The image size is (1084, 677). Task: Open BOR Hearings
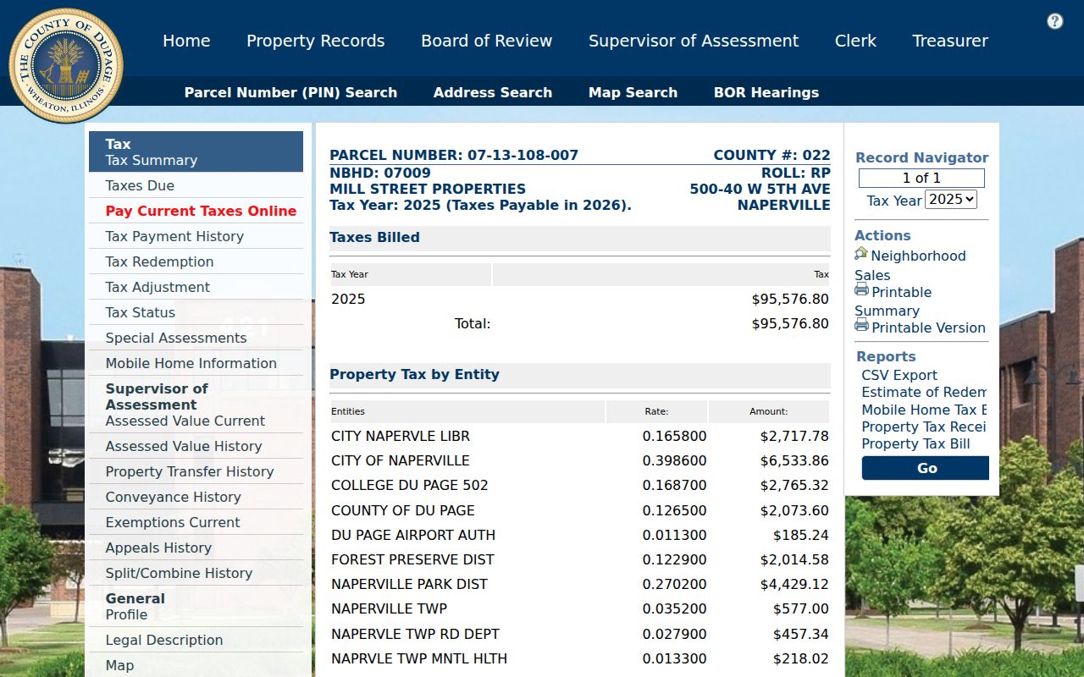pos(766,93)
